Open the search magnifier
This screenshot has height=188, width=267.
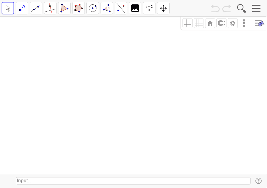coord(242,8)
